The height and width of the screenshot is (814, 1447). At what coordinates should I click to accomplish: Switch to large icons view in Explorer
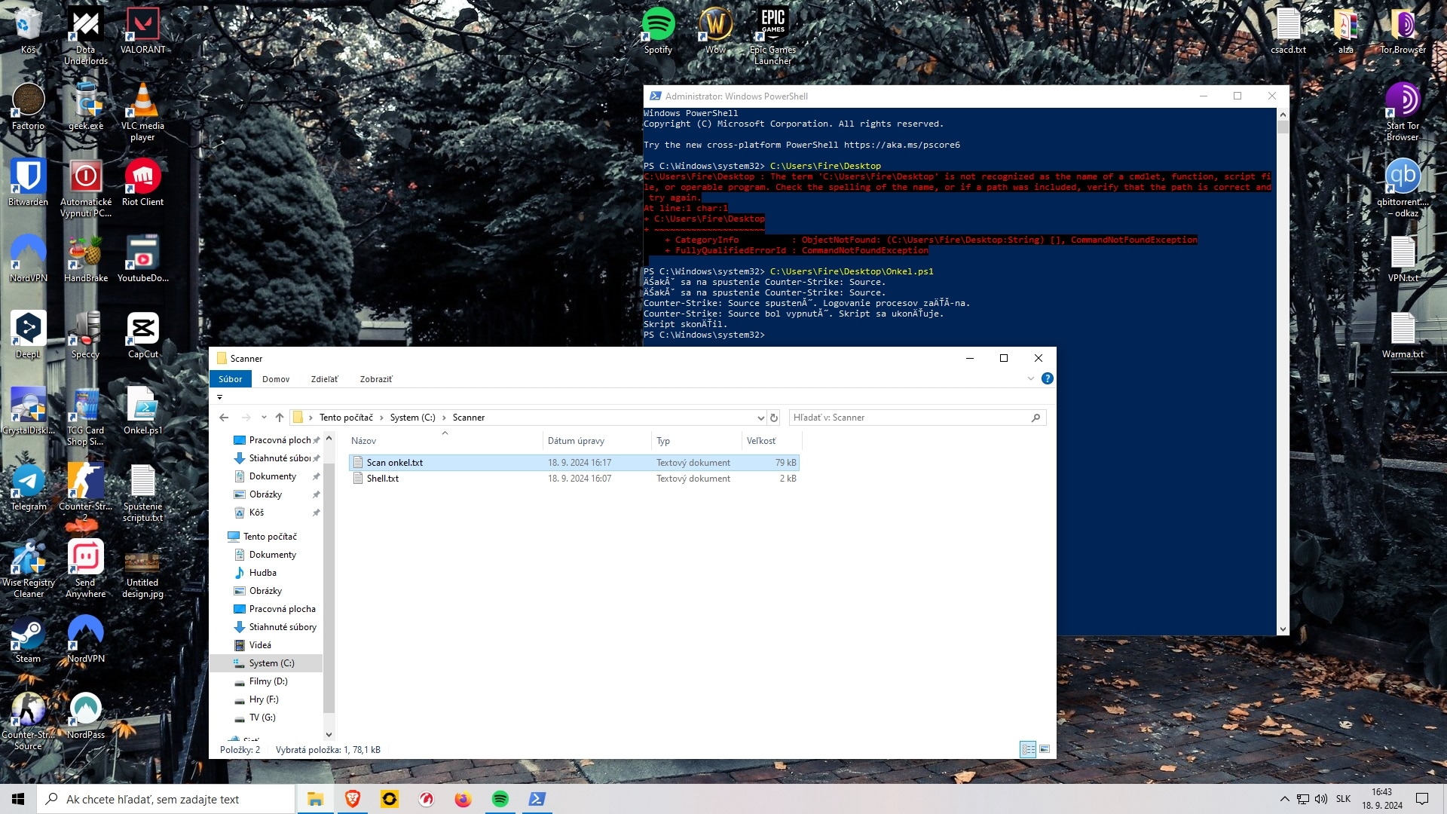click(1045, 749)
